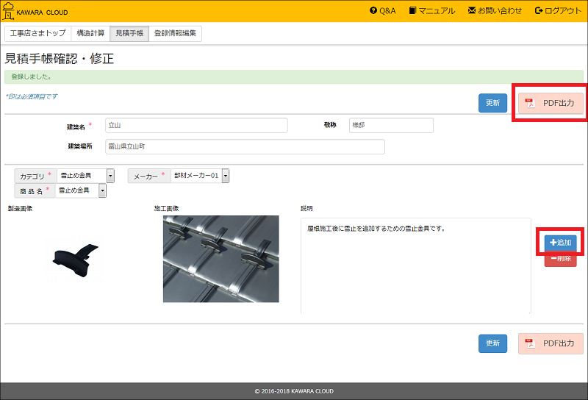588x400 pixels.
Task: Click the red 削除 minus button
Action: point(560,259)
